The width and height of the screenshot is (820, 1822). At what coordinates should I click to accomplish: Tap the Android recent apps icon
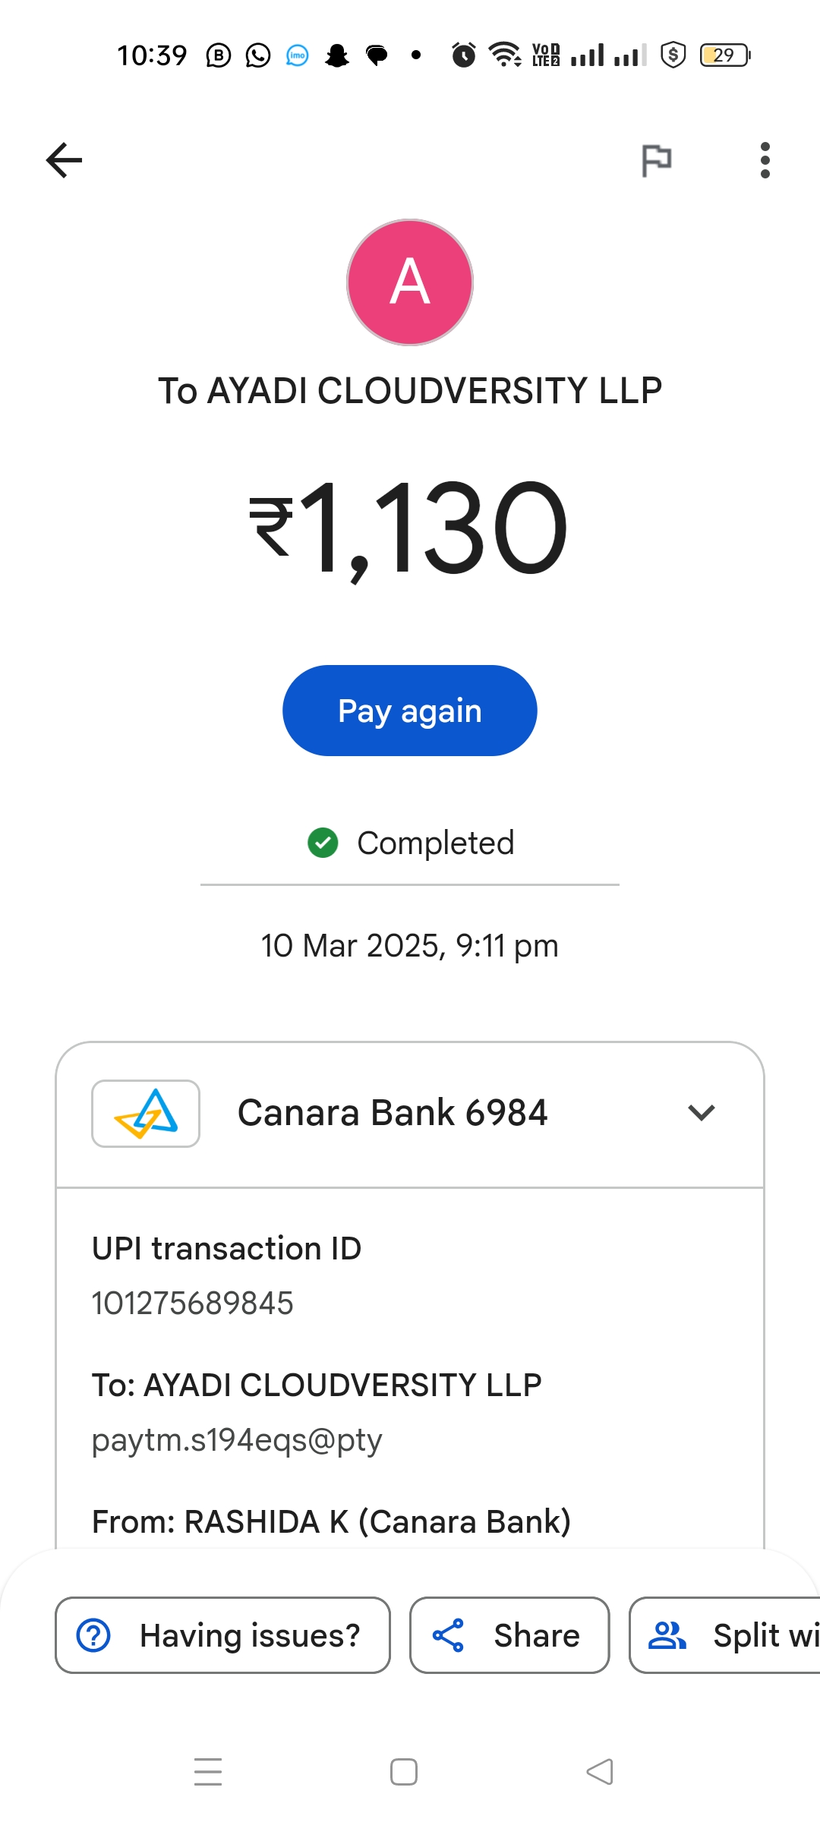coord(208,1772)
